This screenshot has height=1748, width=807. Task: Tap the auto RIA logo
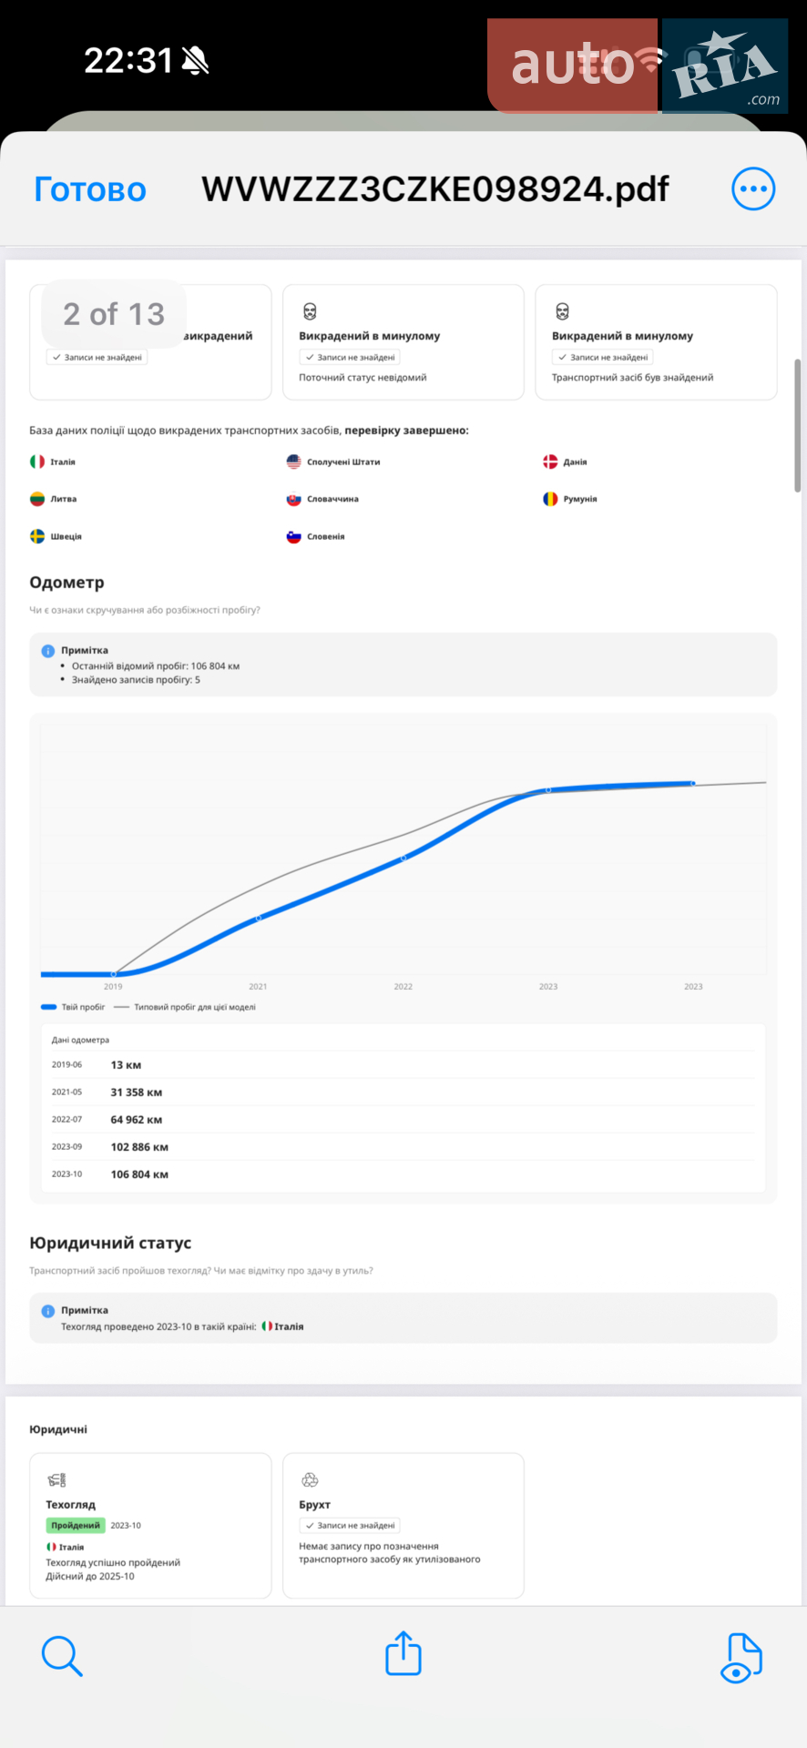(638, 66)
